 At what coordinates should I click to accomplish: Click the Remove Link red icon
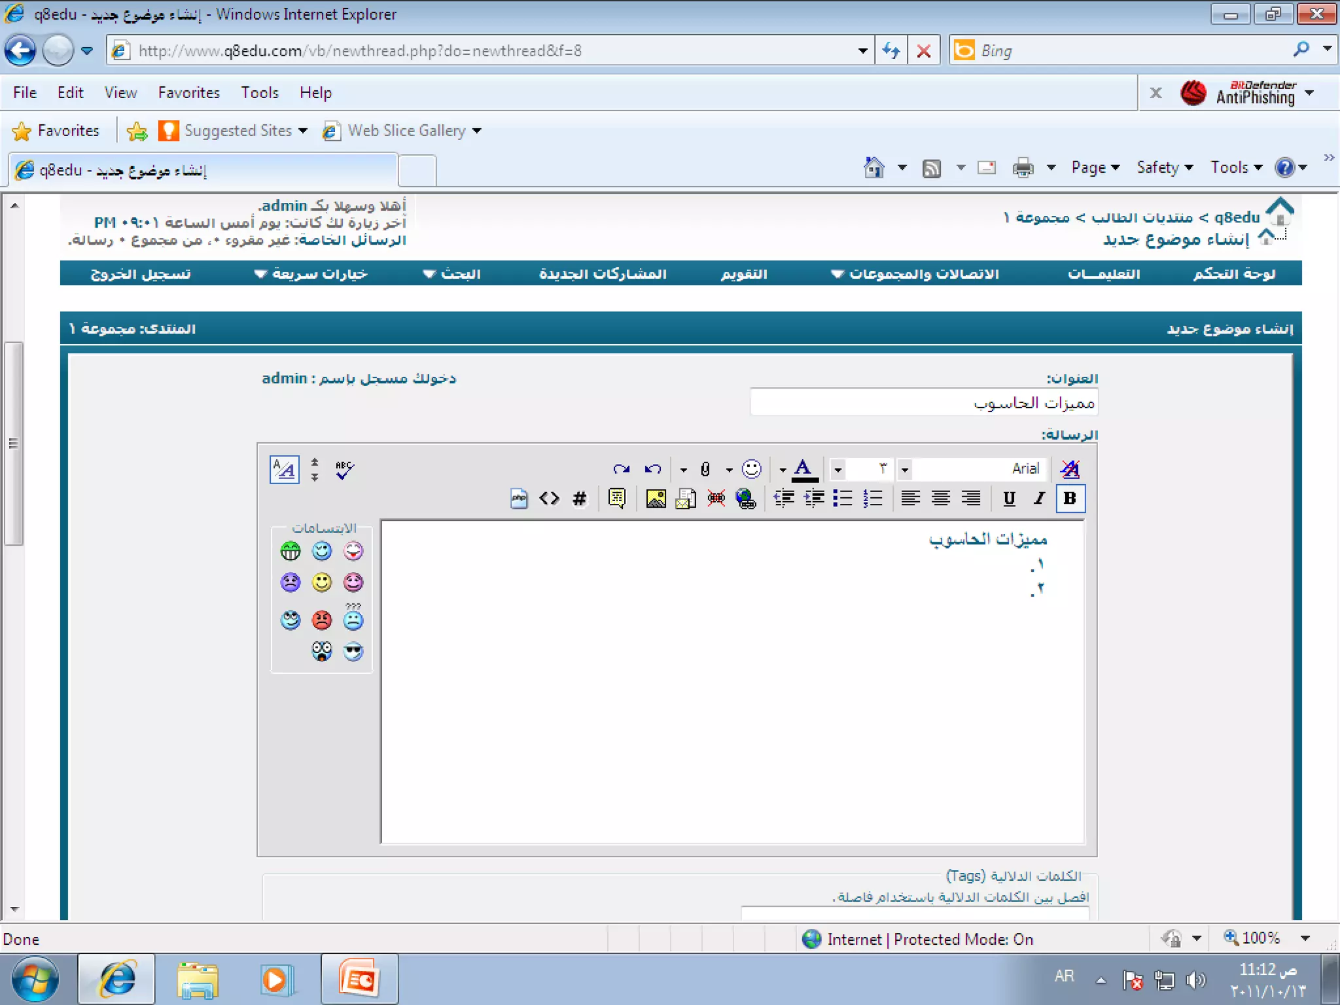(x=716, y=499)
